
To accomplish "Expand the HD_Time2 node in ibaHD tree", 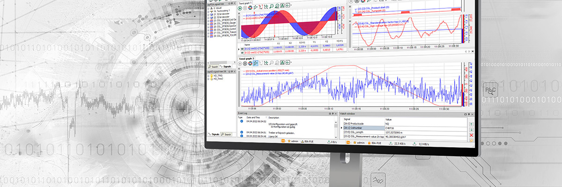I will tap(208, 79).
